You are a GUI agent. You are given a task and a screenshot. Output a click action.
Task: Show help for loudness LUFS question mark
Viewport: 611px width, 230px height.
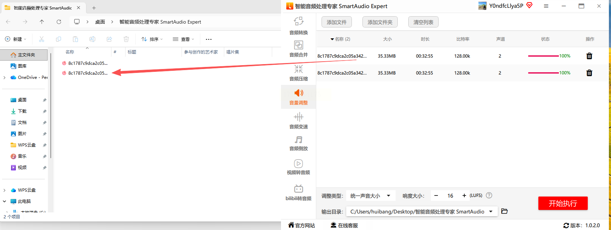coord(489,195)
